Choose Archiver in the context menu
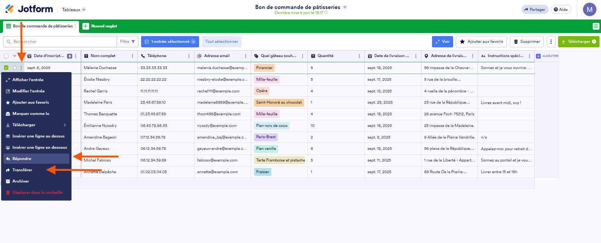Screen dimensions: 601x243 click(36, 181)
